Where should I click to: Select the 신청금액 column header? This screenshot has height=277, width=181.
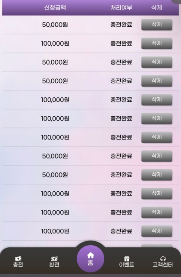pyautogui.click(x=55, y=7)
